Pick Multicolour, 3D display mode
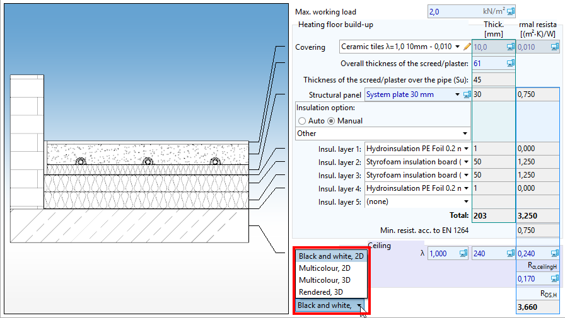This screenshot has height=318, width=565. pos(325,280)
